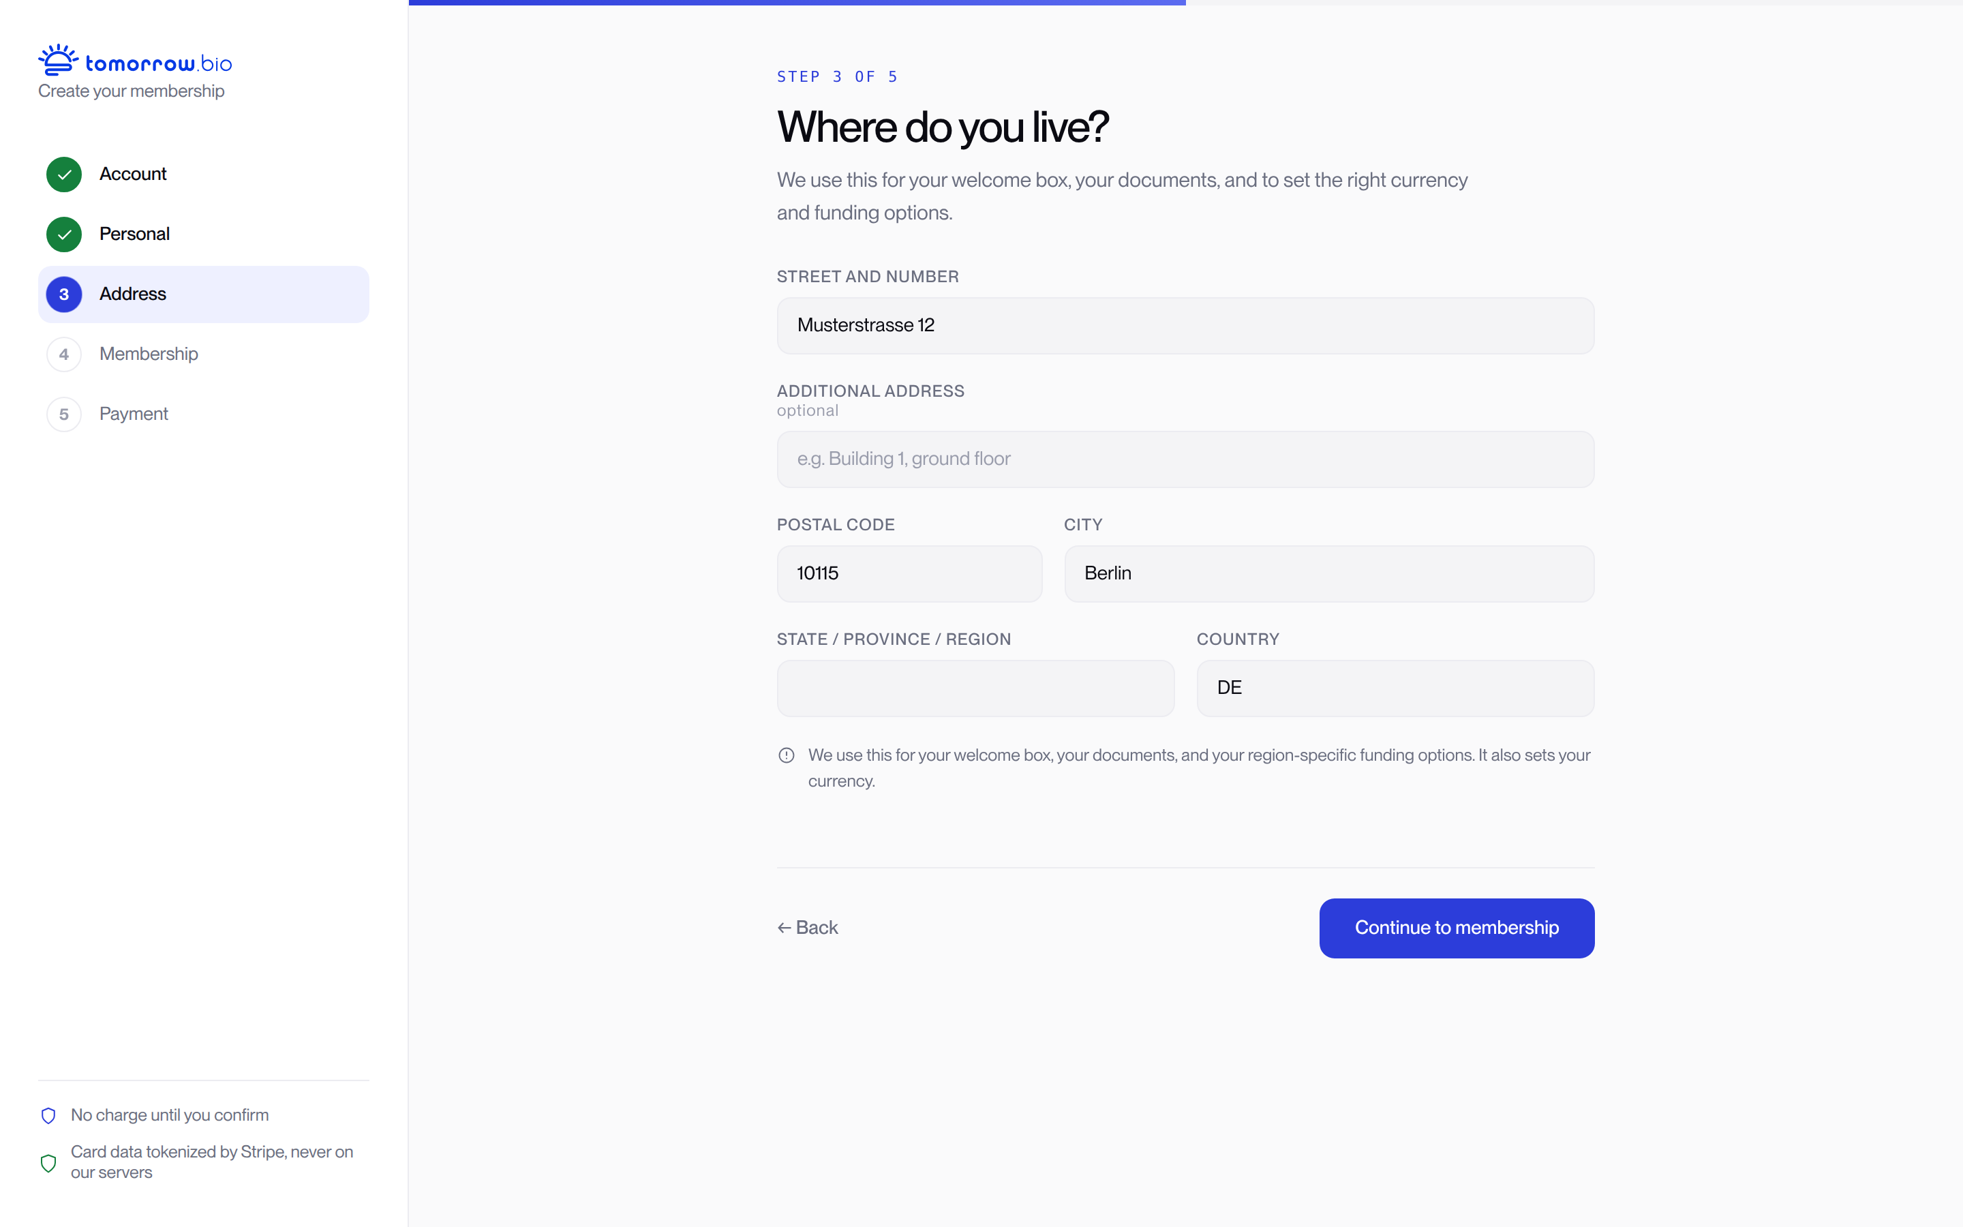1963x1227 pixels.
Task: Click the 'COUNTRY' label
Action: [x=1238, y=639]
